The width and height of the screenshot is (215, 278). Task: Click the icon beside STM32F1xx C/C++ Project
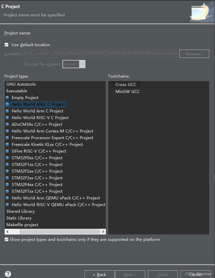pos(7,165)
